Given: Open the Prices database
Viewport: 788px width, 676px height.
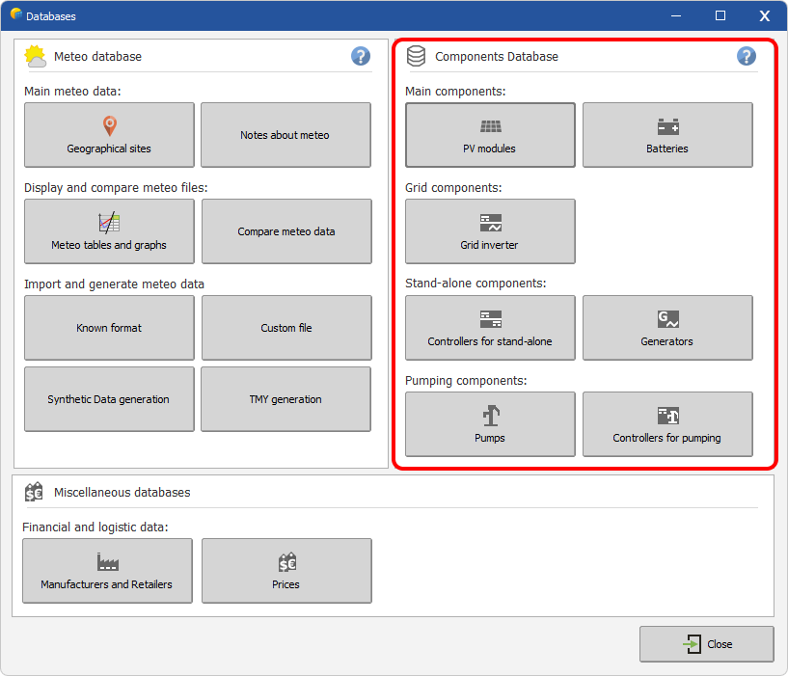Looking at the screenshot, I should [286, 571].
